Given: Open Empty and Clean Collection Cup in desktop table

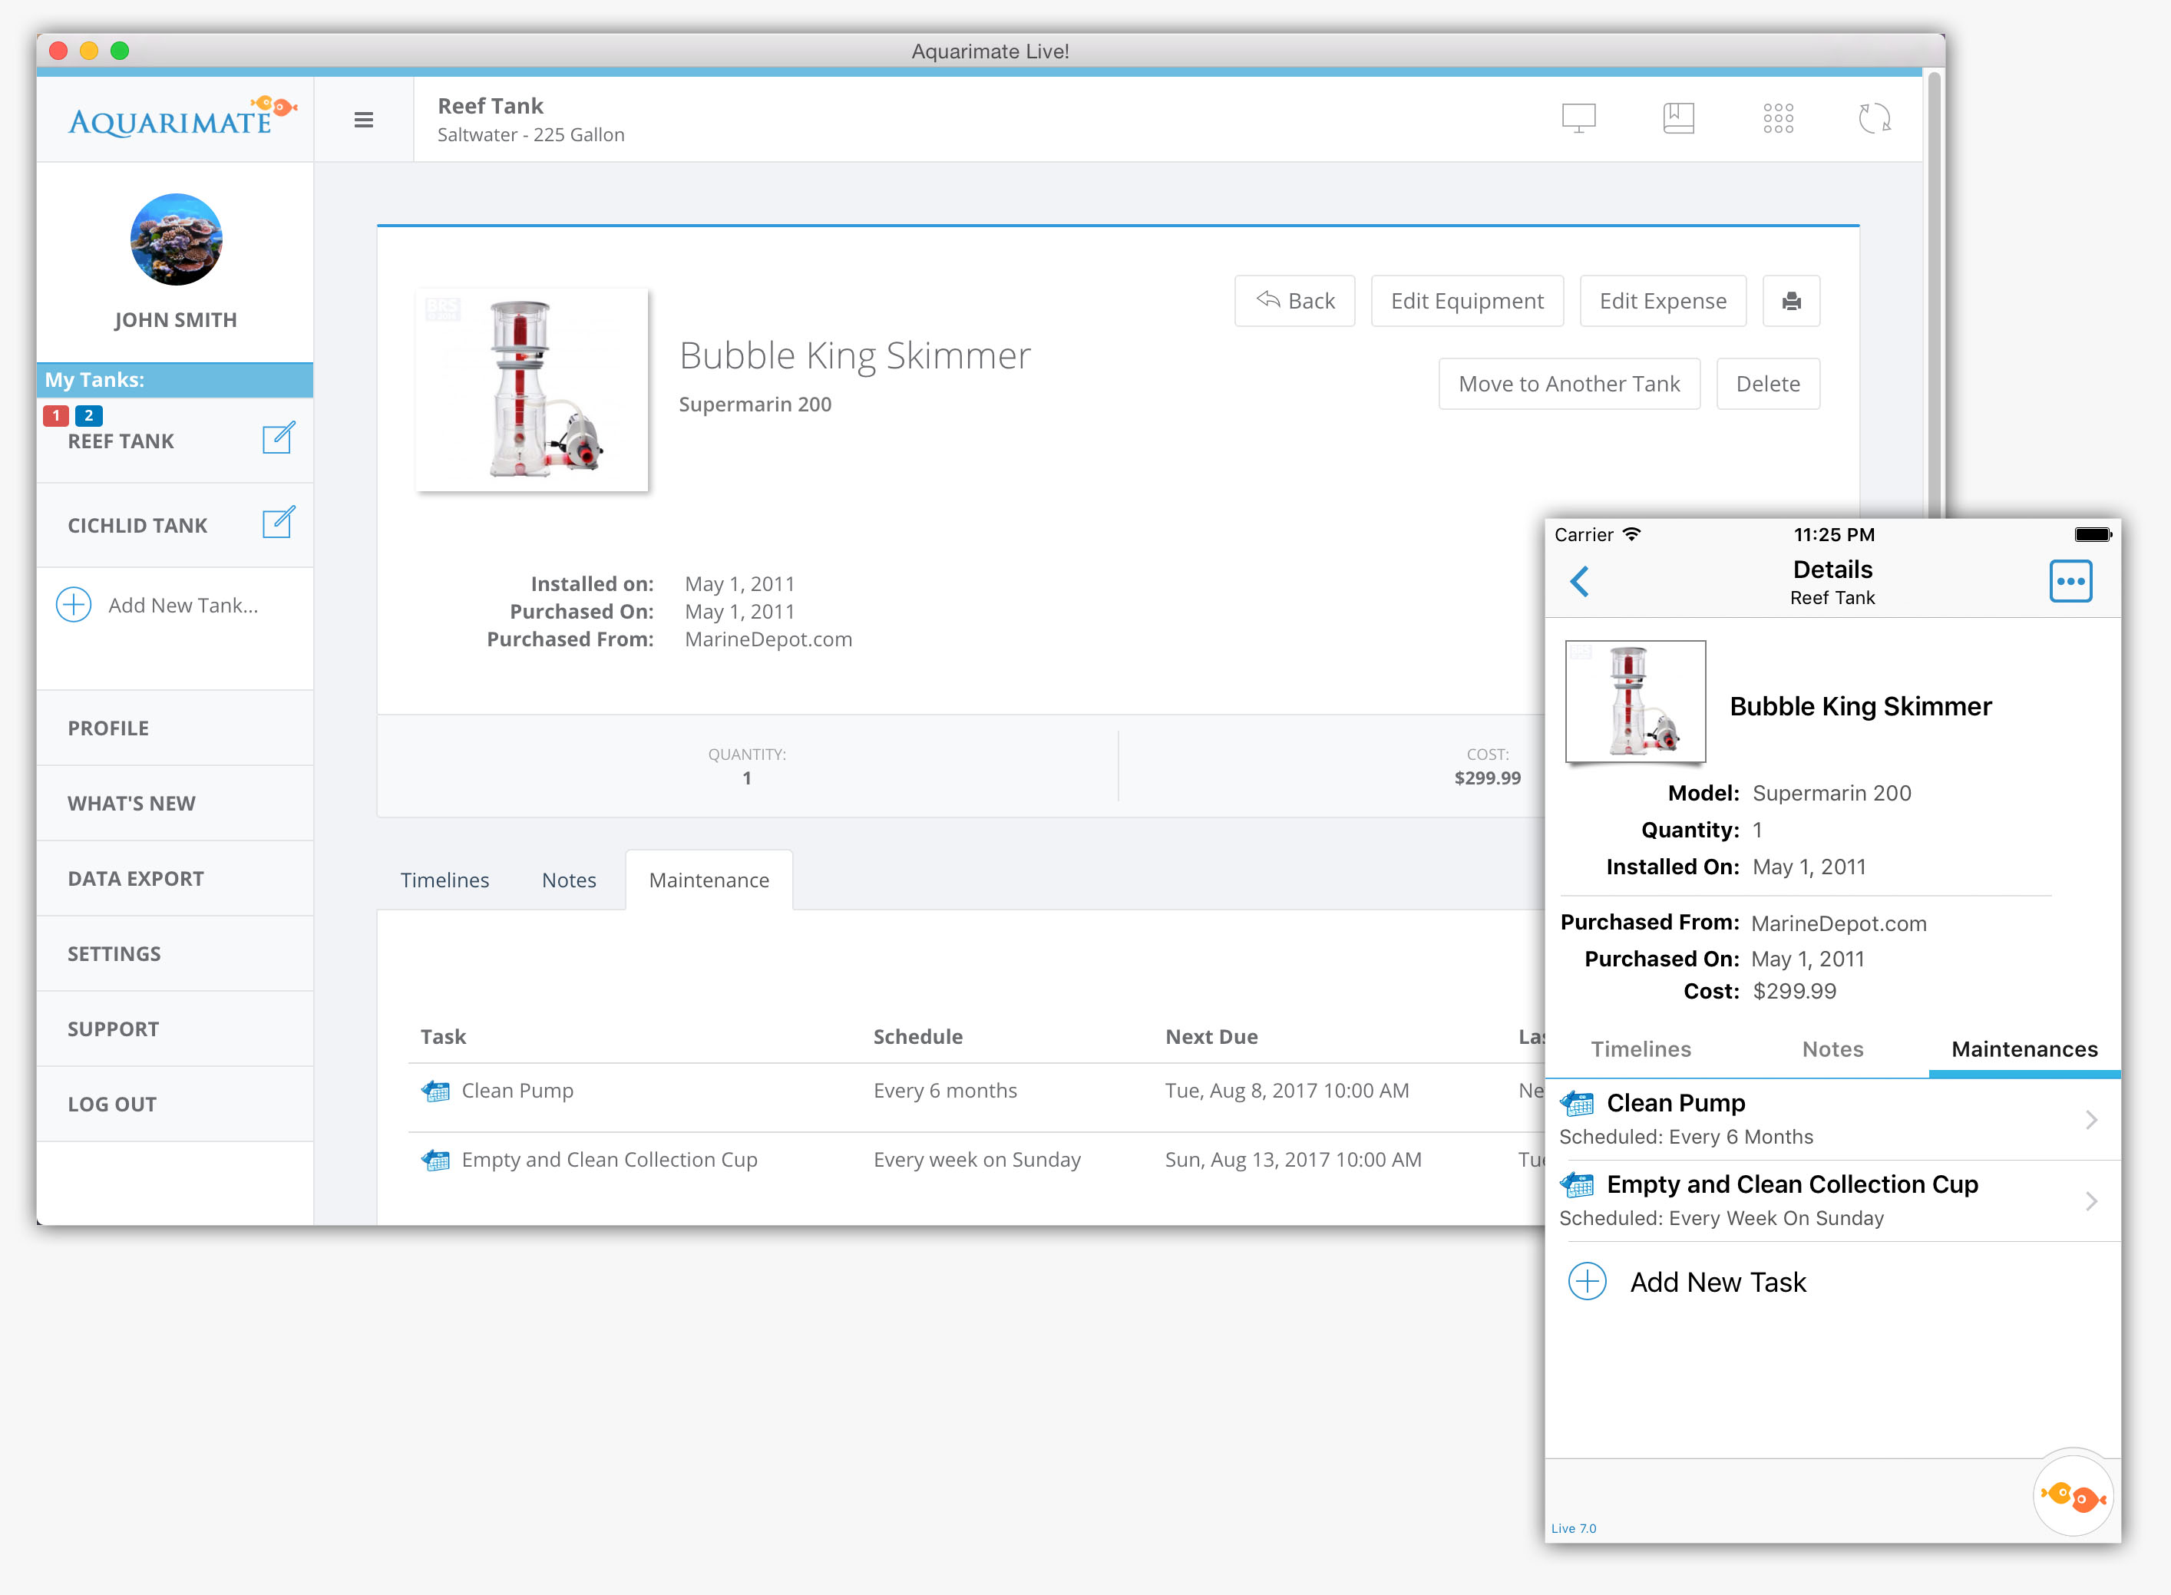Looking at the screenshot, I should point(610,1160).
